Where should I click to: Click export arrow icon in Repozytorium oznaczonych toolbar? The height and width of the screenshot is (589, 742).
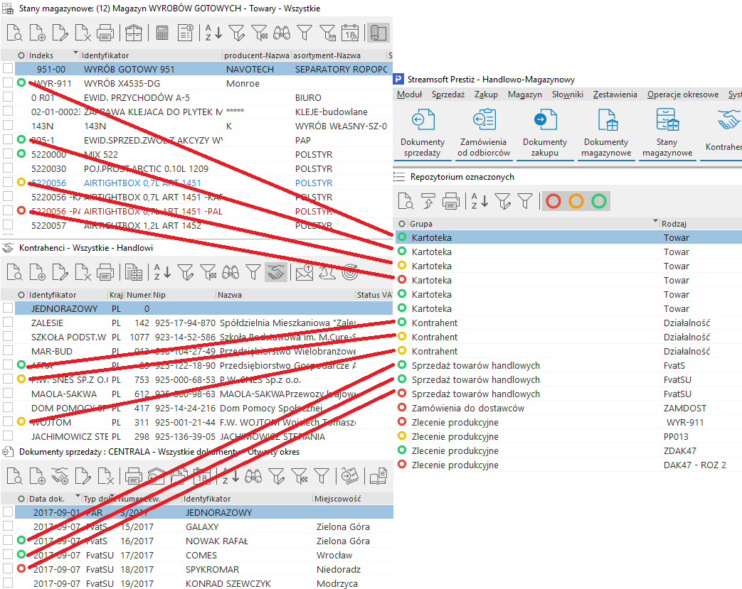[428, 201]
